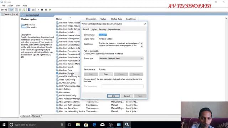Open Microsoft Store from the taskbar
The width and height of the screenshot is (228, 128).
[86, 125]
